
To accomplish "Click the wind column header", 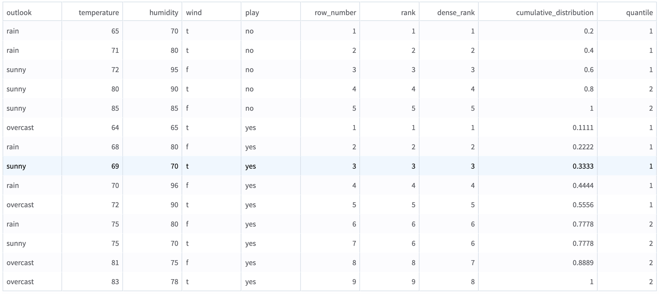I will 194,13.
